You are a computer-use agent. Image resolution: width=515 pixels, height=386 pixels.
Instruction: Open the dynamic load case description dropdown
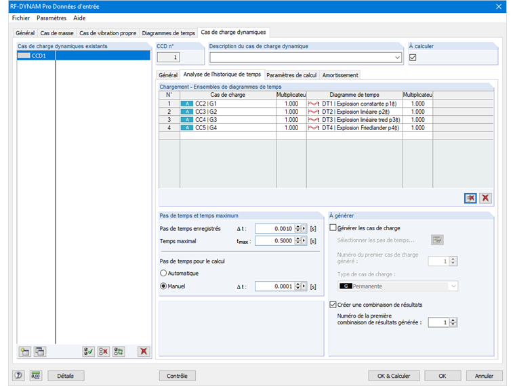[397, 58]
